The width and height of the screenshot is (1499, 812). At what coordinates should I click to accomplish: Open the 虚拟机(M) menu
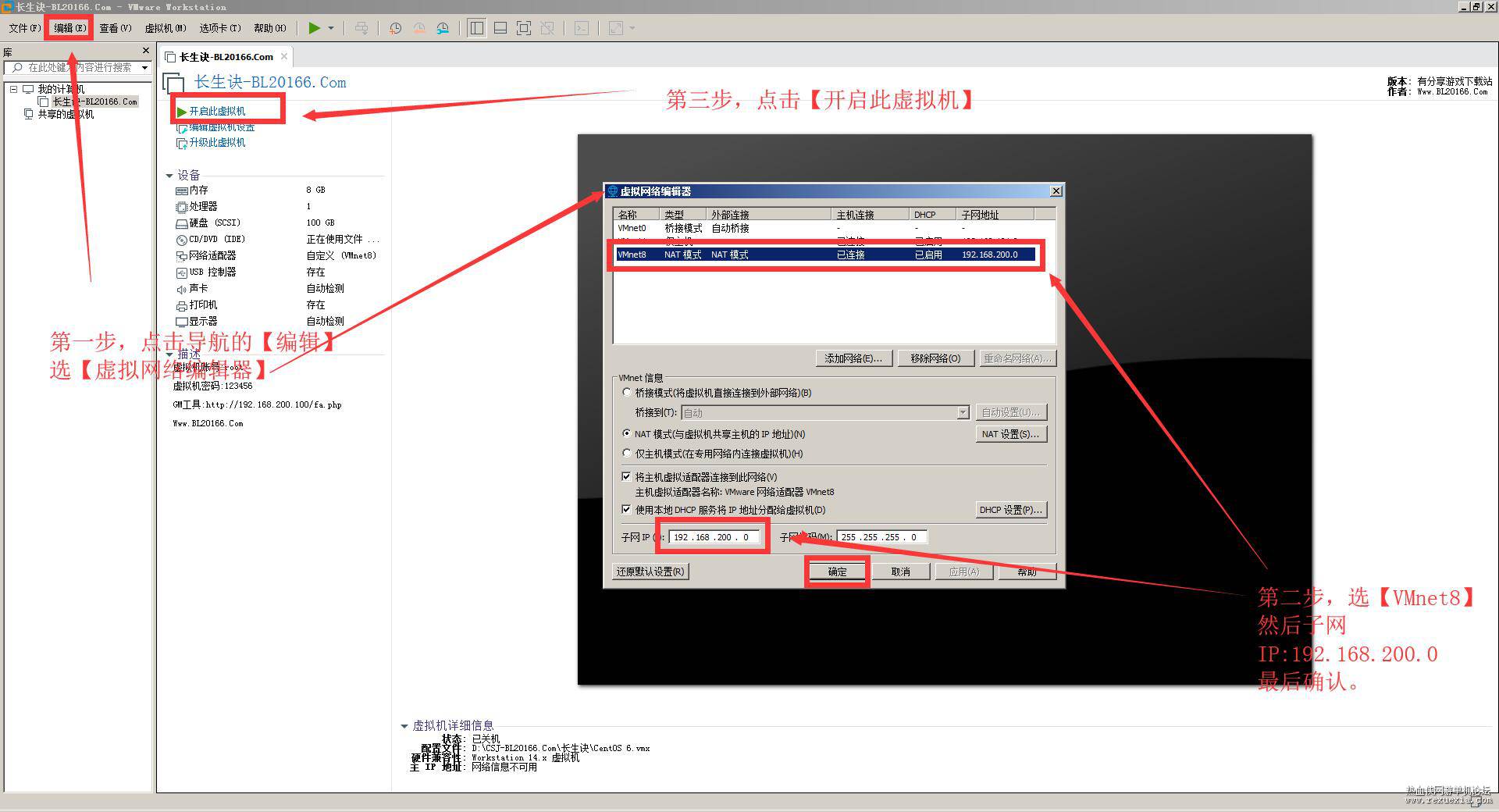coord(166,28)
